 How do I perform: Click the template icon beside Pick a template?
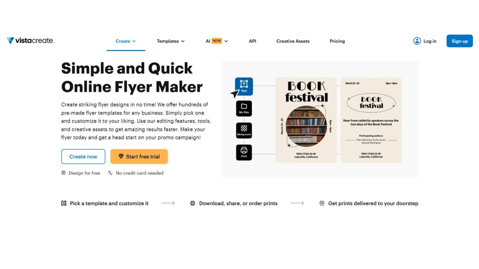(x=64, y=203)
